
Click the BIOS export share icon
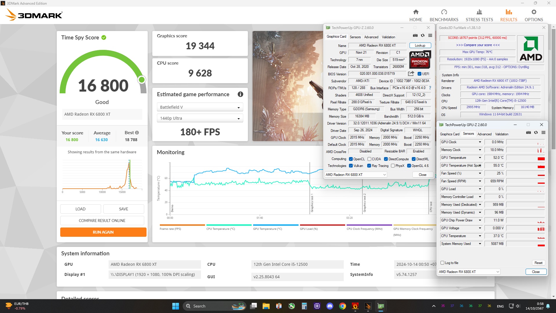(x=411, y=74)
